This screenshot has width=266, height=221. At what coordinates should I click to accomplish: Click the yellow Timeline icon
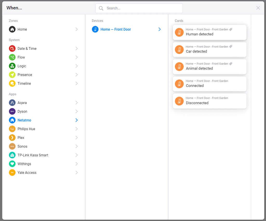point(12,84)
